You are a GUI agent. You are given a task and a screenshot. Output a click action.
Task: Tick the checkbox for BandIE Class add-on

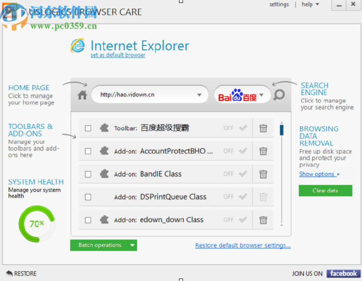pyautogui.click(x=88, y=174)
